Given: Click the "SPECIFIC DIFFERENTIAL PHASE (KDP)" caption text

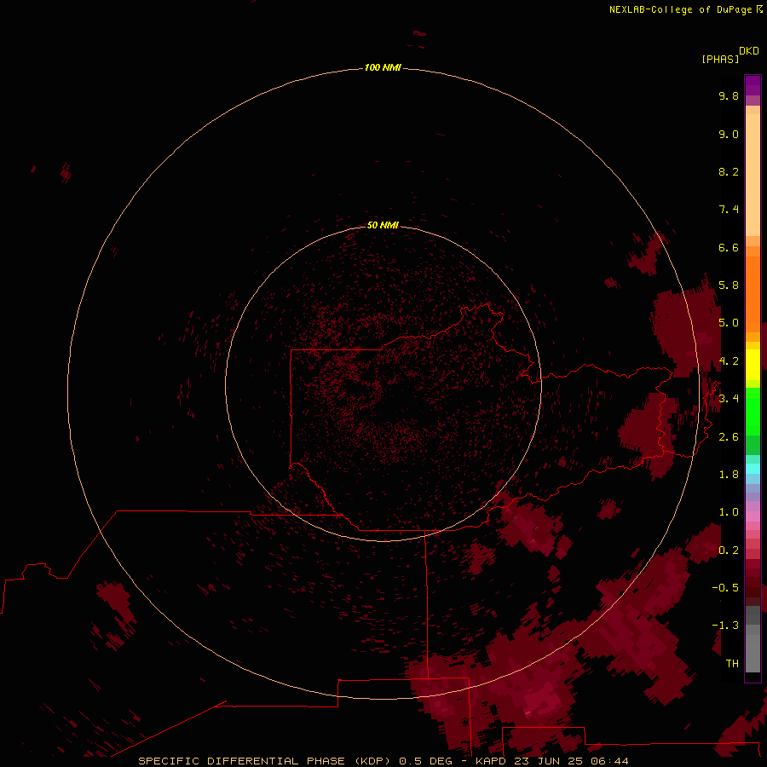Looking at the screenshot, I should (264, 761).
